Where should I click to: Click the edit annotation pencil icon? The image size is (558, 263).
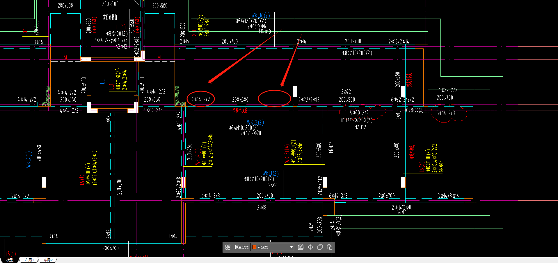coord(301,247)
